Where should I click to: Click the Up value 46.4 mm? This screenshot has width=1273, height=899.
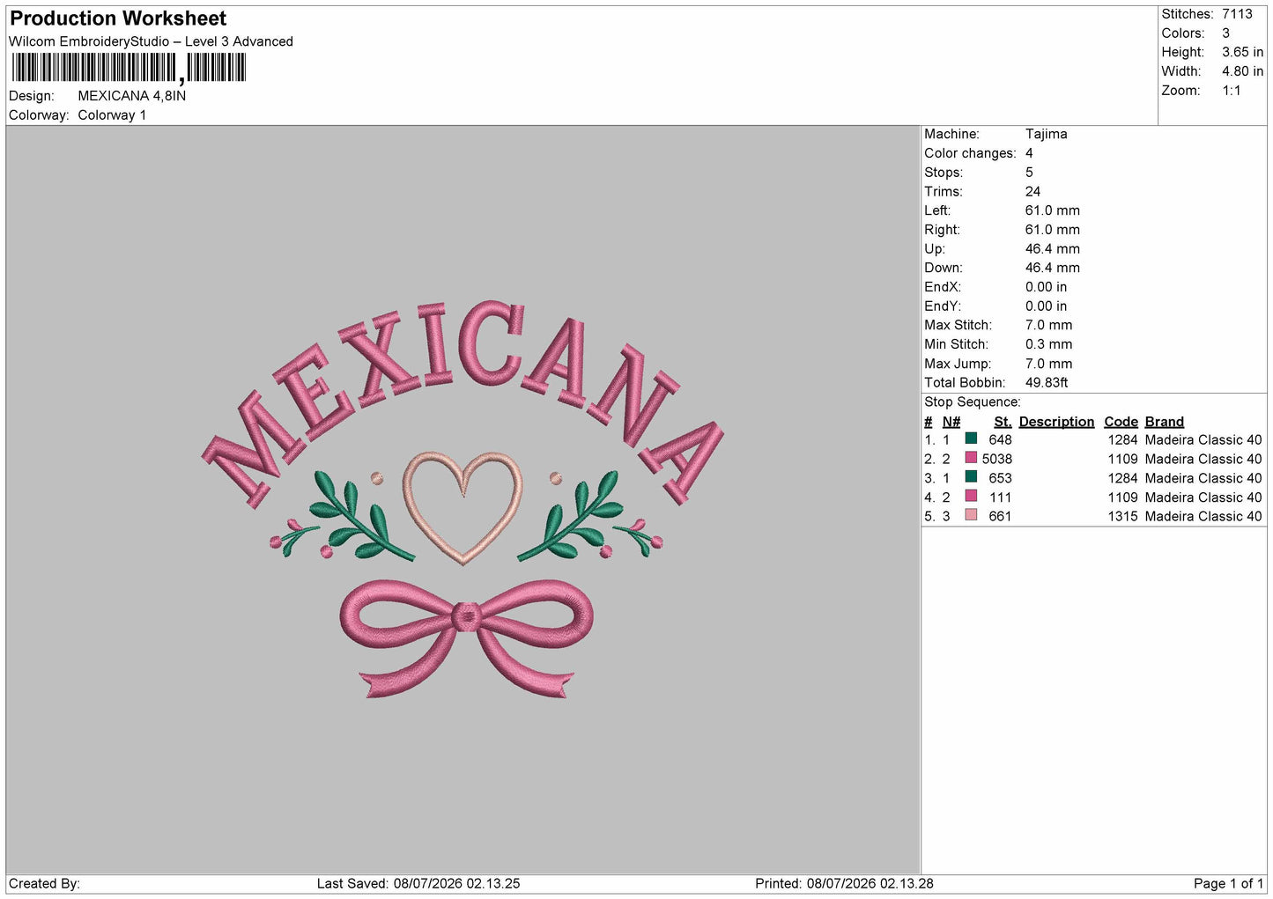pyautogui.click(x=1053, y=248)
